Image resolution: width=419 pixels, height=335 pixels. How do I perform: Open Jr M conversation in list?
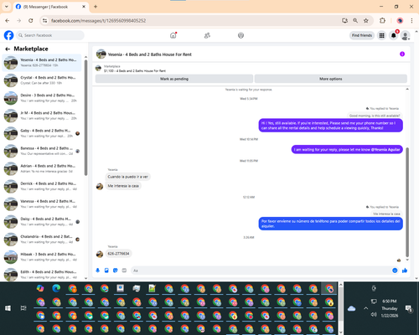click(x=42, y=116)
